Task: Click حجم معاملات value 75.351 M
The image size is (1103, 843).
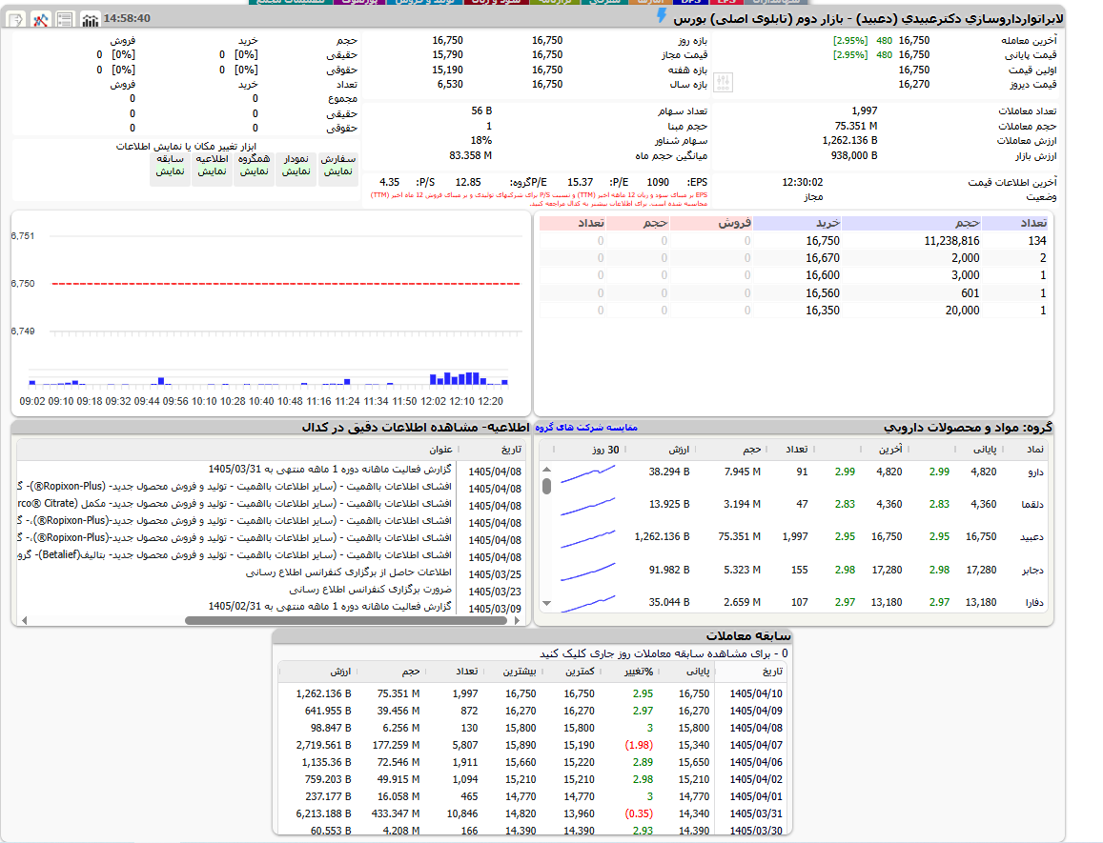Action: click(856, 126)
